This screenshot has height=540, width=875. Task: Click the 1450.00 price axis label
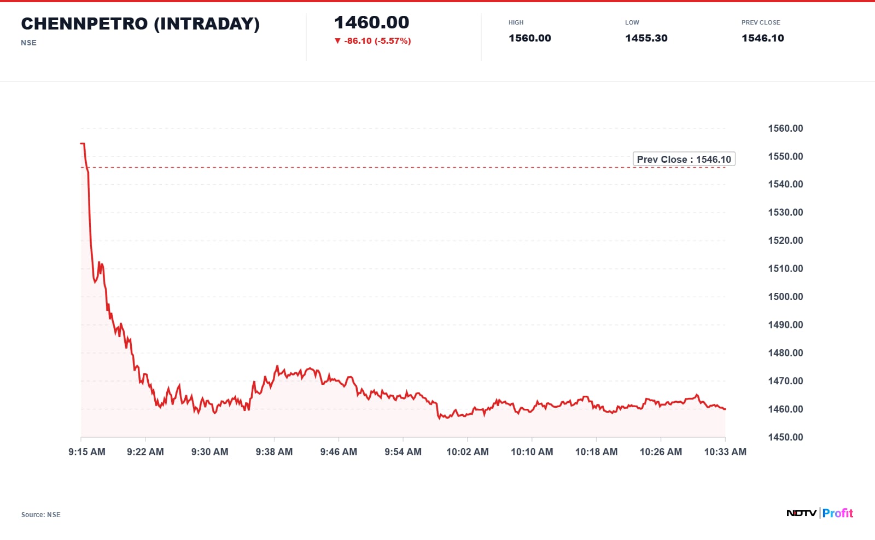pyautogui.click(x=785, y=437)
